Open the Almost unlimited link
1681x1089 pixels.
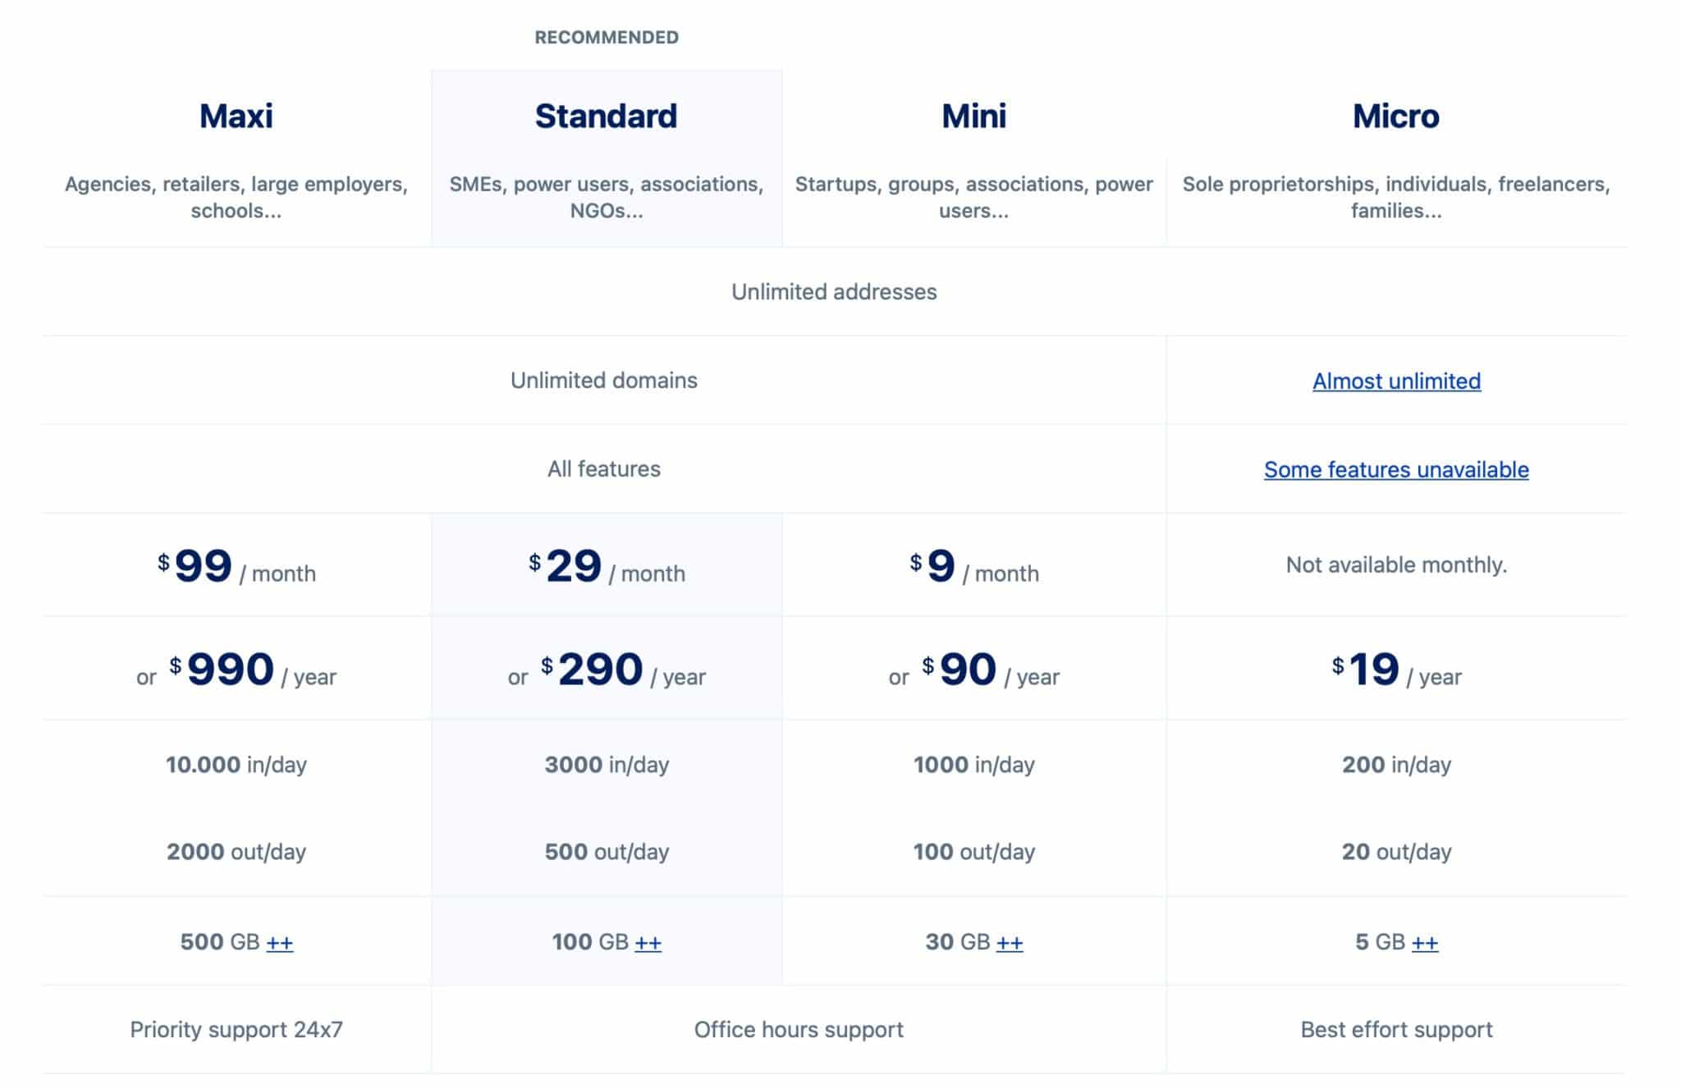1396,381
